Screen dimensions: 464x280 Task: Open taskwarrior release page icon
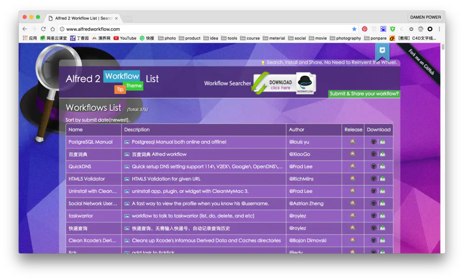pos(353,216)
